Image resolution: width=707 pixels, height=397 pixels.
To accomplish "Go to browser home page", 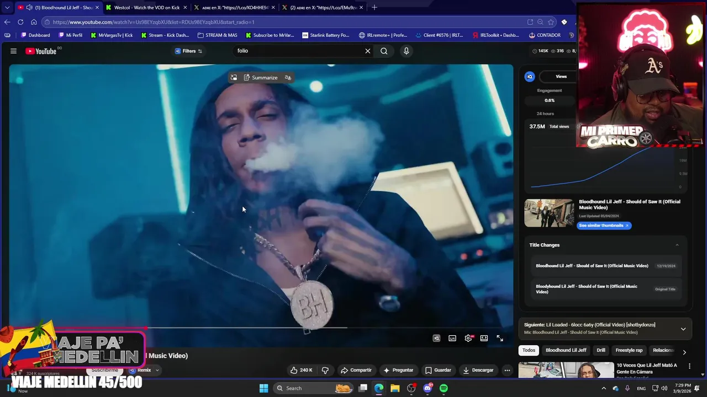I will pos(34,22).
